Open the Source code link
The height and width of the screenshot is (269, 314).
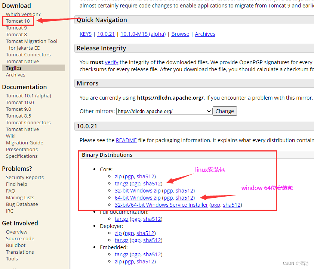point(20,239)
